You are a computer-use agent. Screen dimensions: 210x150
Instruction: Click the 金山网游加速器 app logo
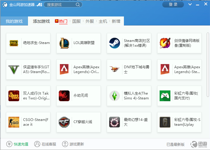(5, 5)
